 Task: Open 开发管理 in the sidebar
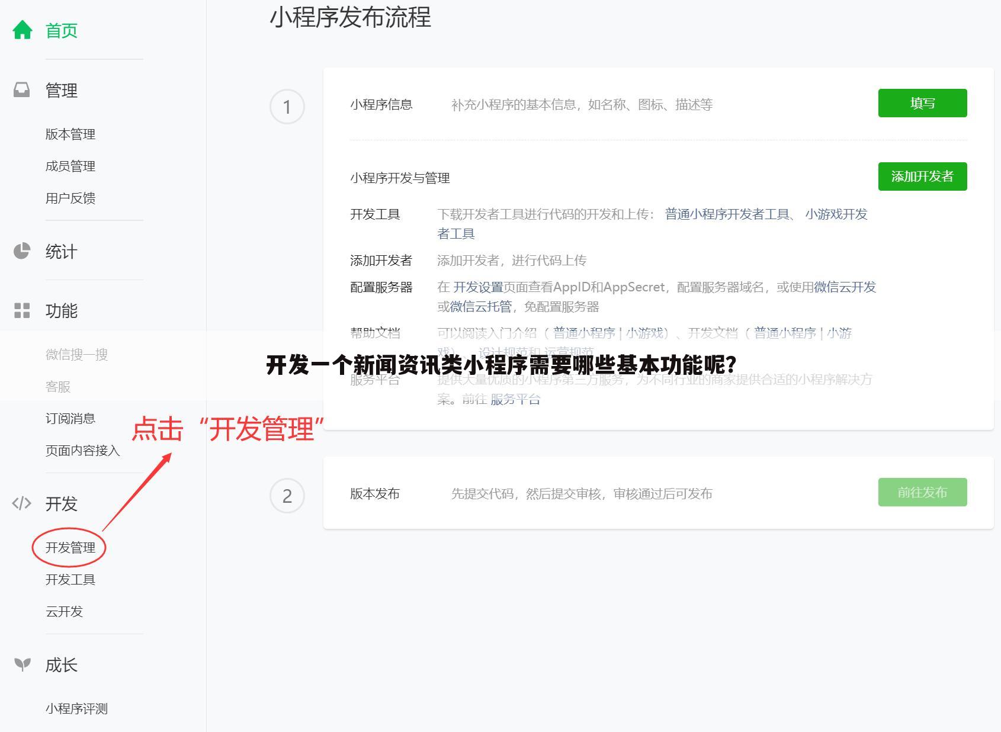coord(70,548)
